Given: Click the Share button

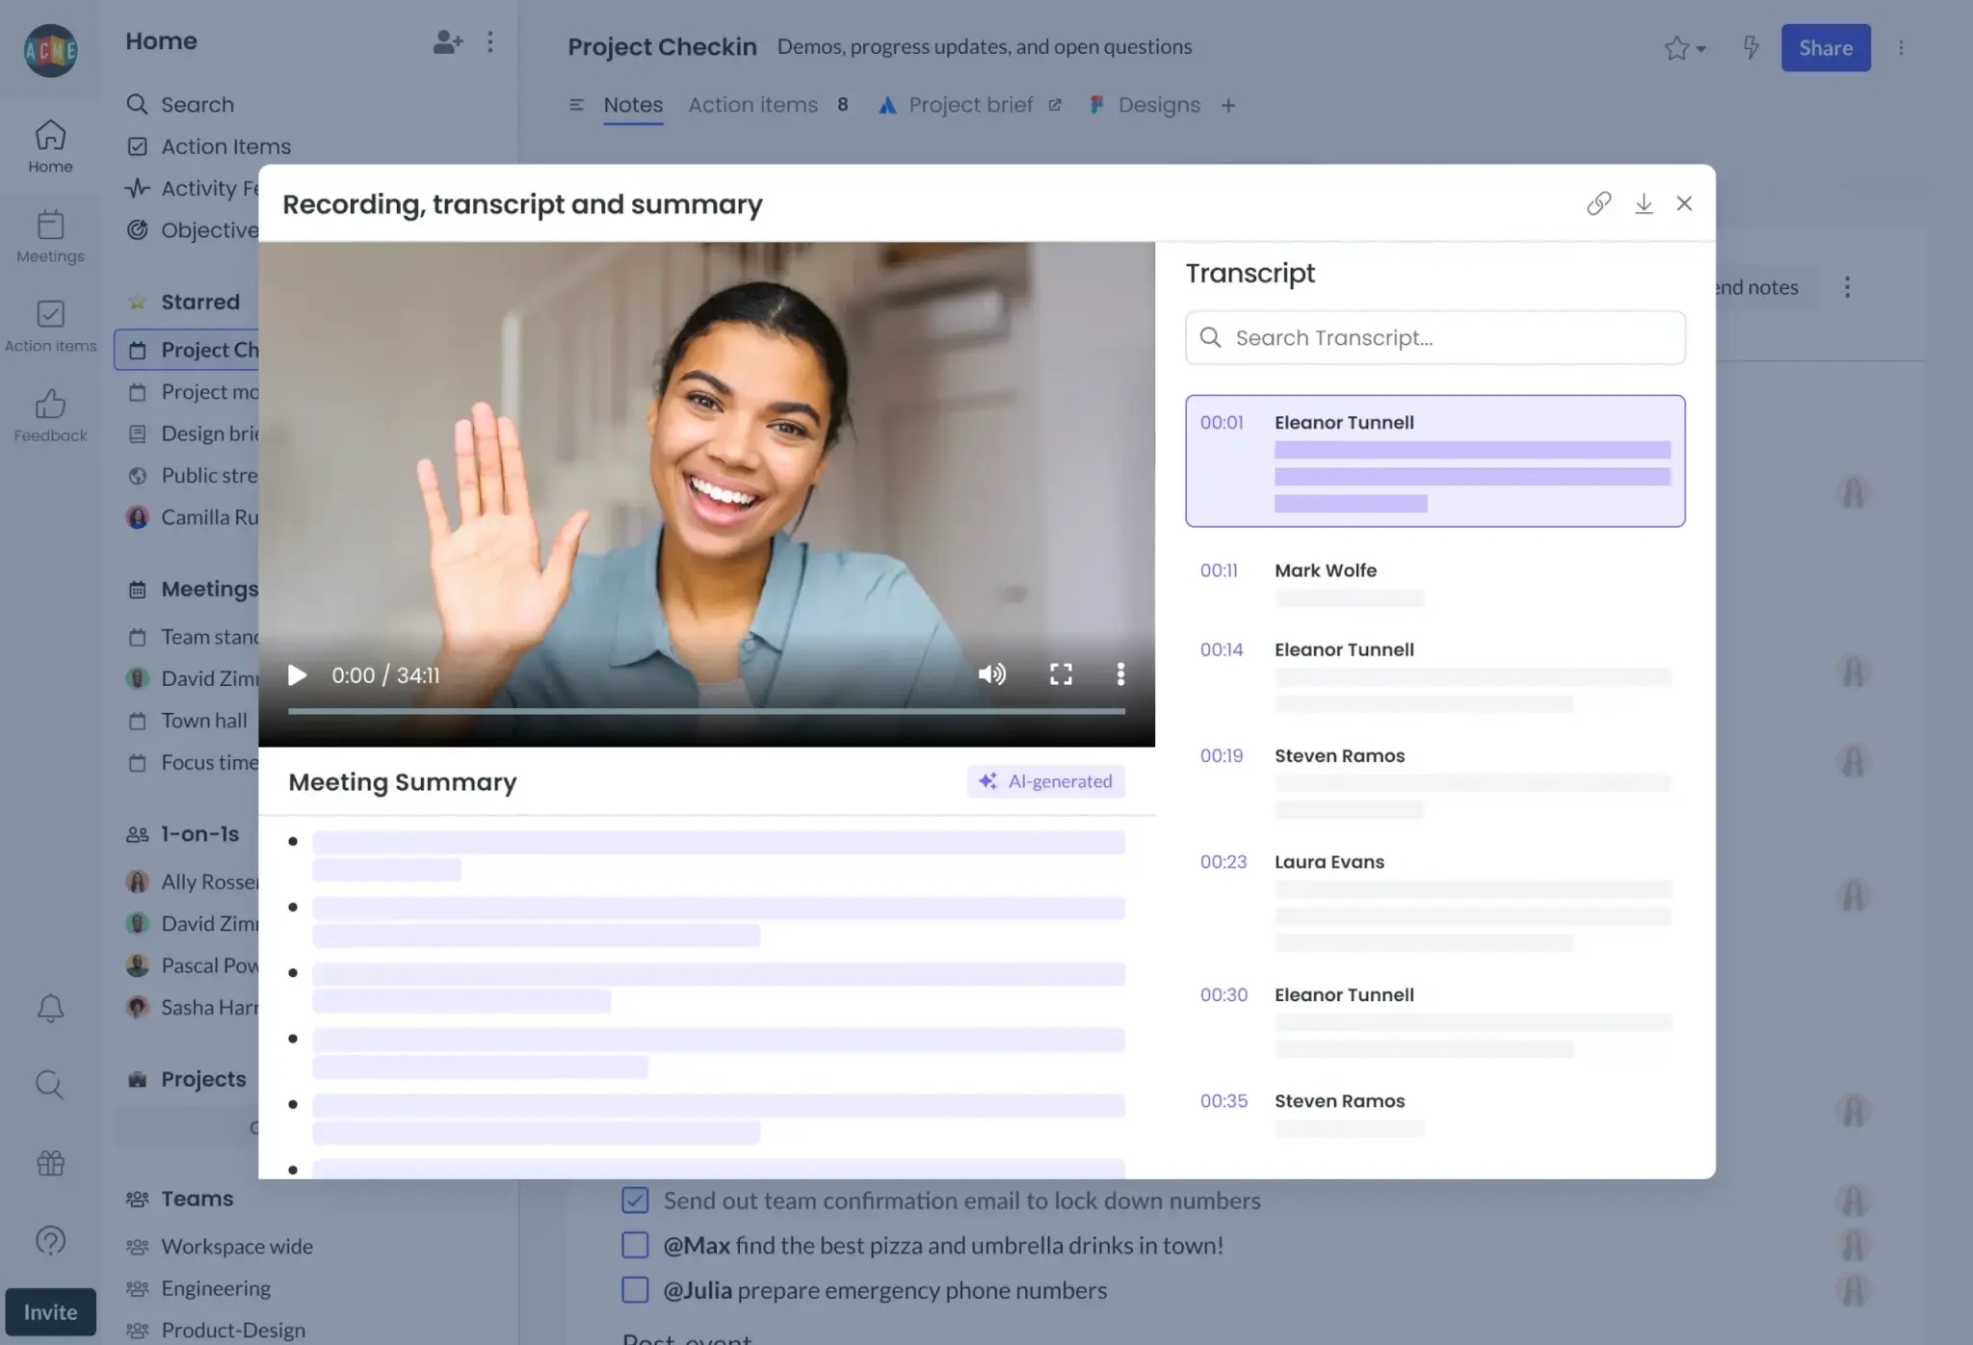Looking at the screenshot, I should click(x=1826, y=47).
